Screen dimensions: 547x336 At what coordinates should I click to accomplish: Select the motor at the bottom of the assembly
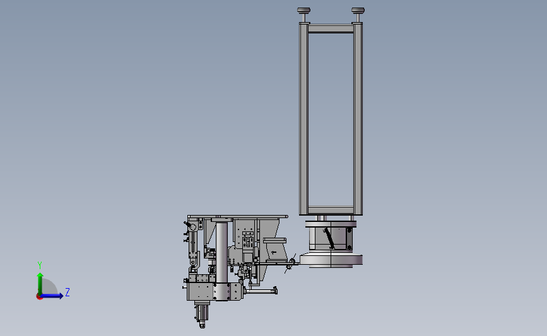(x=202, y=314)
